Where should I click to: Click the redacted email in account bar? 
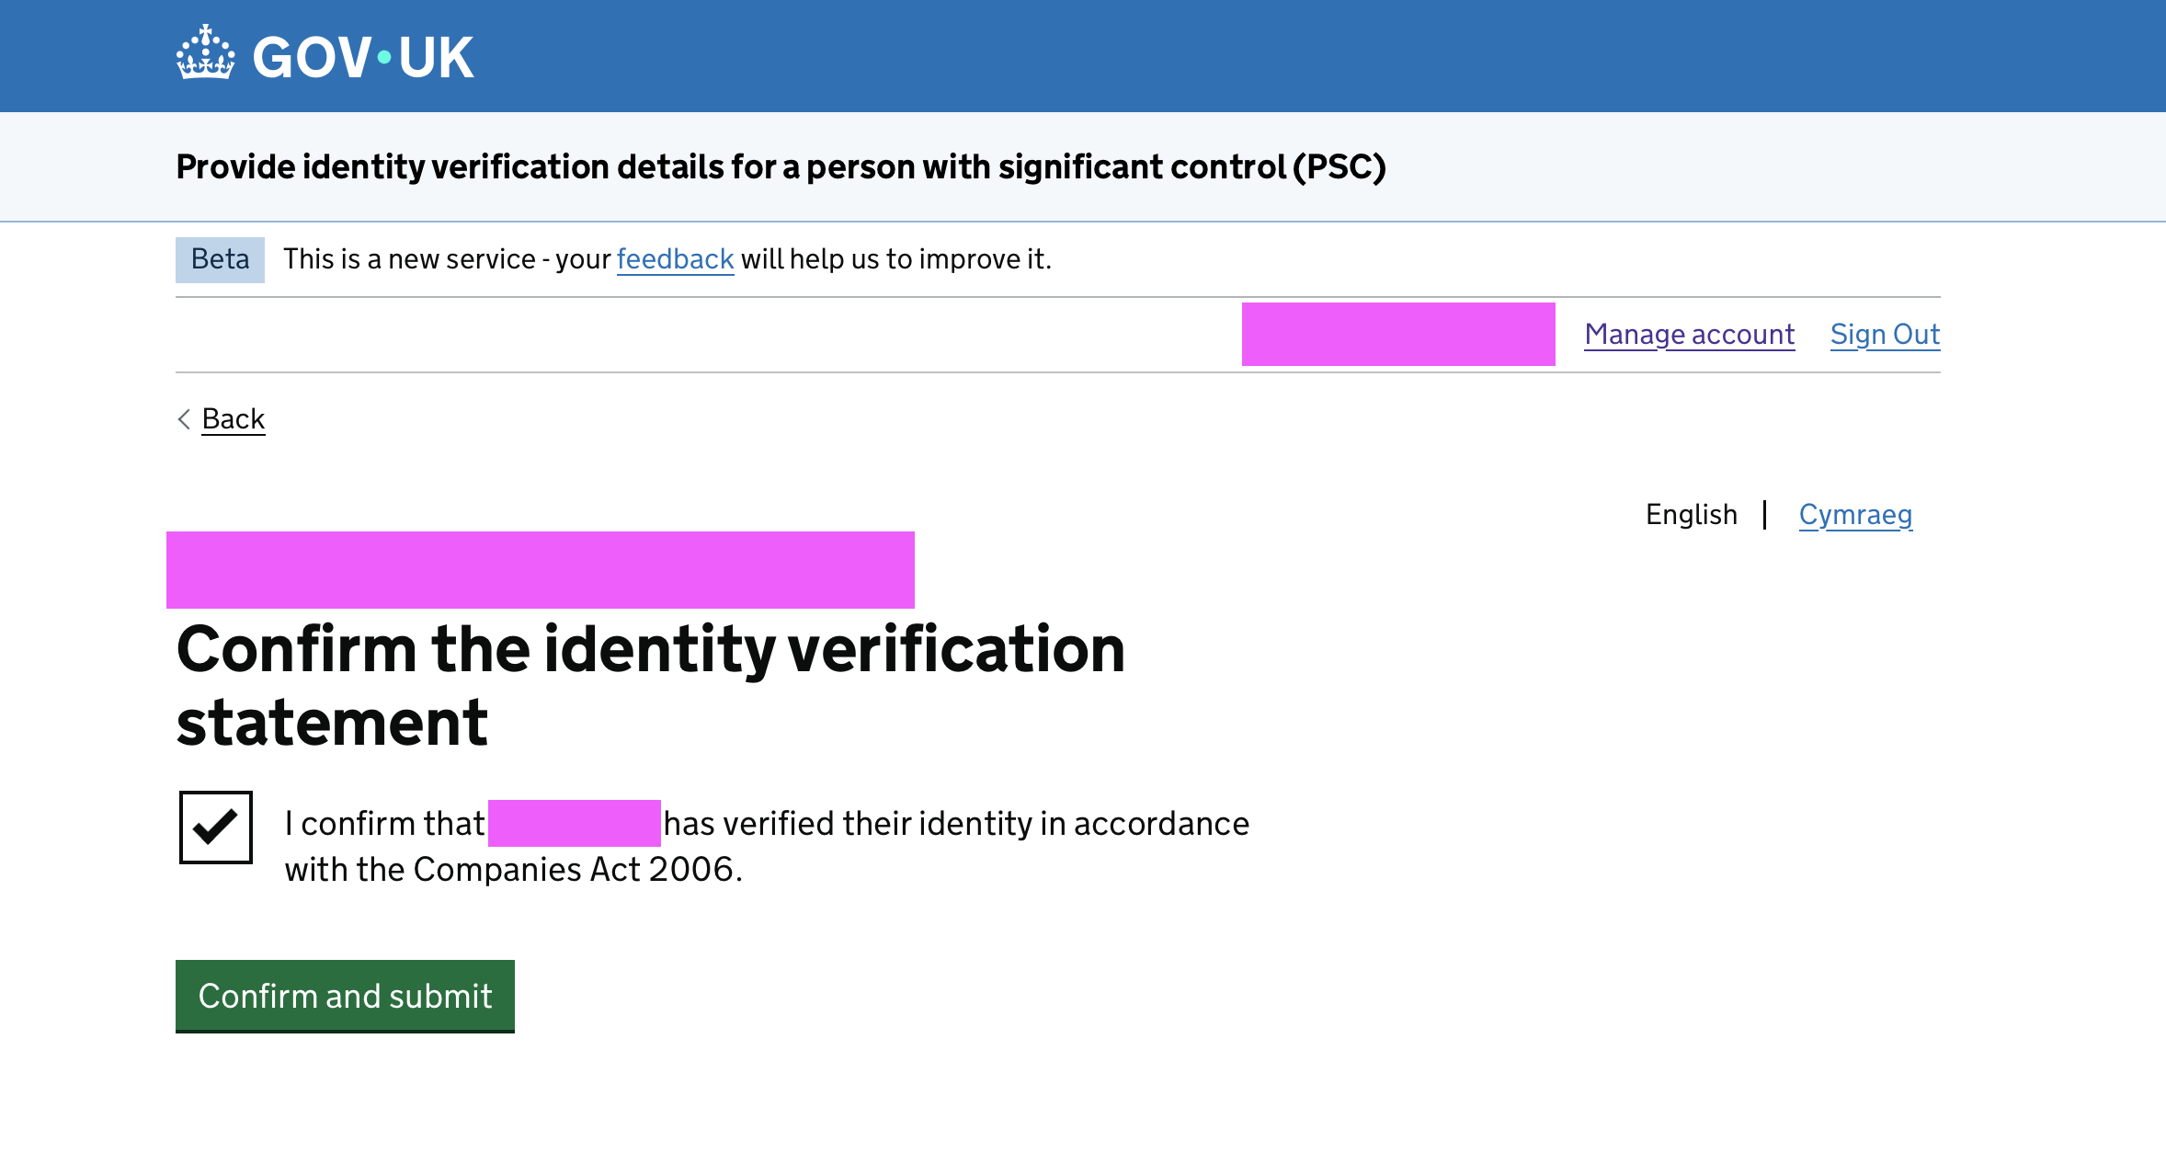(1398, 335)
